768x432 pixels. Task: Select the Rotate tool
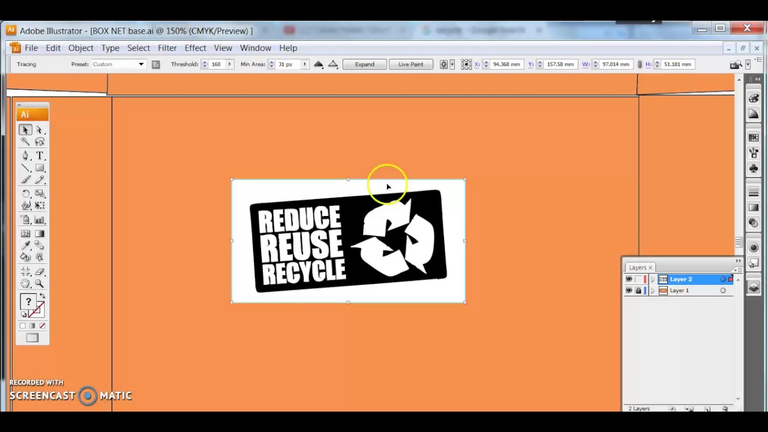coord(25,194)
